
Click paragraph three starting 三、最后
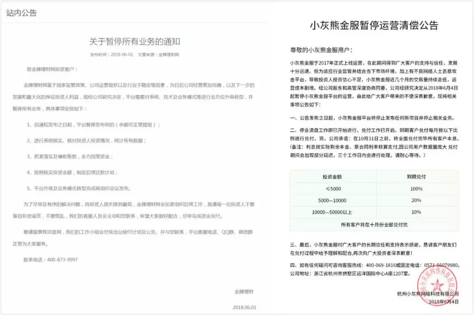pyautogui.click(x=373, y=249)
